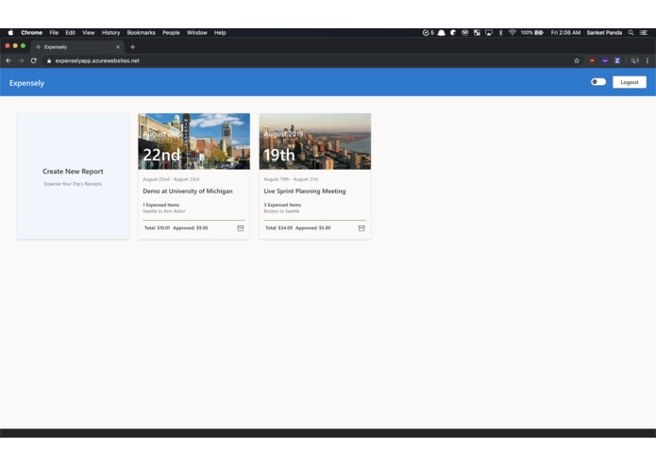Reload the page with the refresh icon
Viewport: 656px width, 466px height.
(33, 60)
